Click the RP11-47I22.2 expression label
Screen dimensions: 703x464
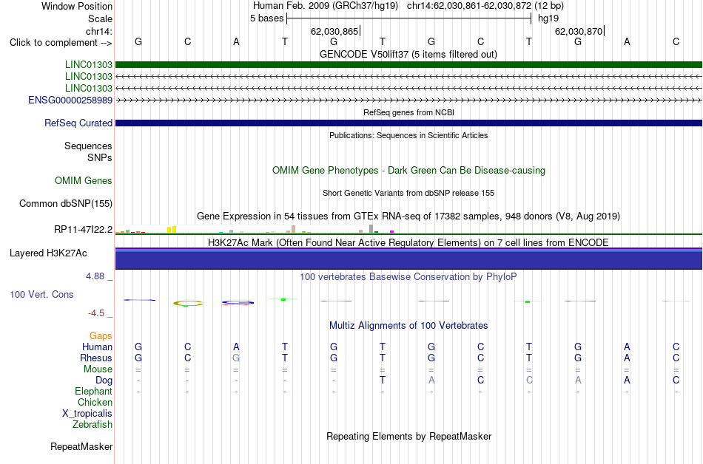[84, 230]
